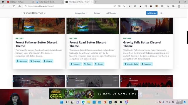
Task: Open the red silhouette theme thumbnail
Action: [147, 81]
